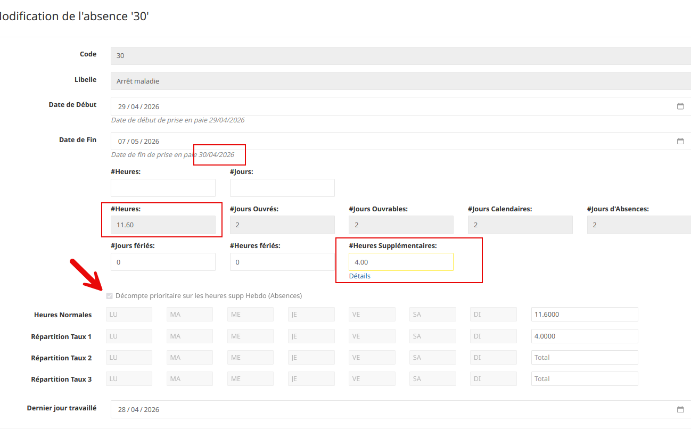Image resolution: width=691 pixels, height=429 pixels.
Task: Click the 'Date de début de prise en paie 29/04/2026' hint
Action: pos(178,120)
